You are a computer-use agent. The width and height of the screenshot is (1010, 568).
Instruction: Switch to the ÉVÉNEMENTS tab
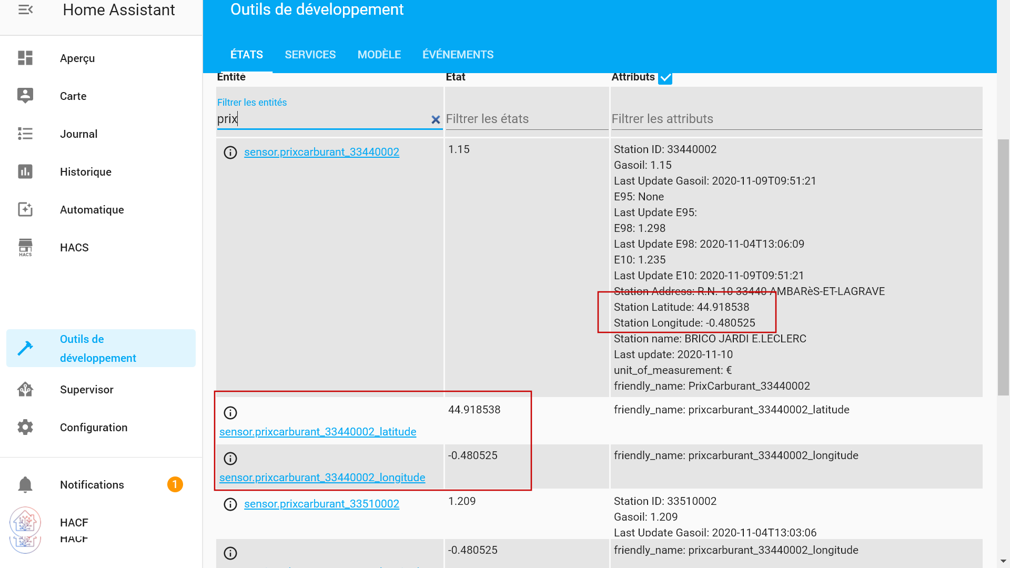pos(458,55)
